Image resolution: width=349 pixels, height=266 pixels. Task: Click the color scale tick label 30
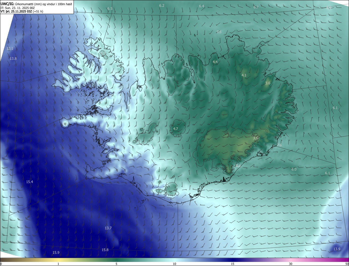pos(291,264)
